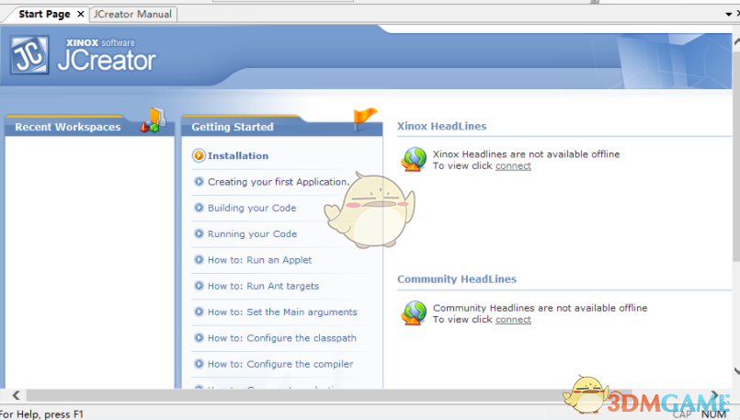The image size is (740, 420).
Task: Click 'For Help, press F1' status text
Action: [x=41, y=414]
